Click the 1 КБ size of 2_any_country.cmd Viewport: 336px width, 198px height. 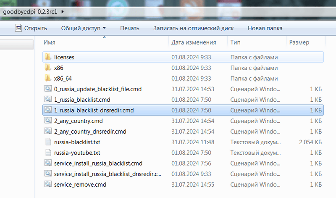[x=316, y=121]
